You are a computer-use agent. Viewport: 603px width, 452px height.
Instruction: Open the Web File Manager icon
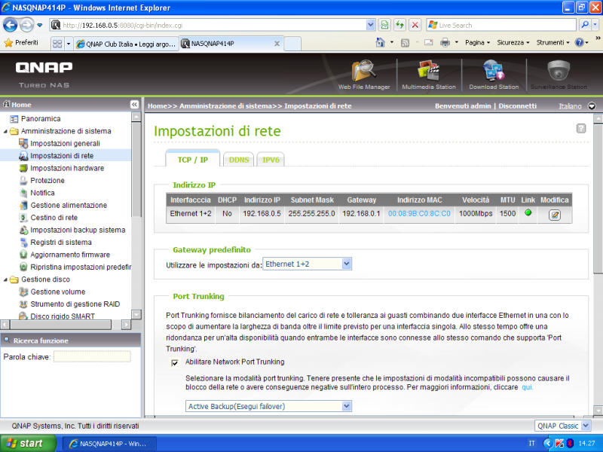[x=364, y=74]
